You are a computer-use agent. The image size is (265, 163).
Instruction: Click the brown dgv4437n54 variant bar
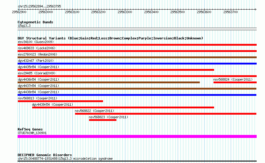(x=137, y=89)
